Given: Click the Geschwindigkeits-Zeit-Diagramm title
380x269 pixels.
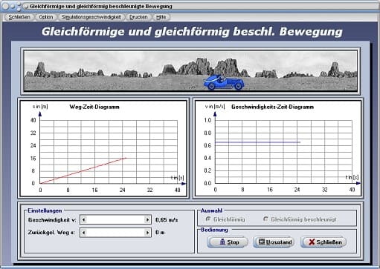Looking at the screenshot, I should coord(272,107).
